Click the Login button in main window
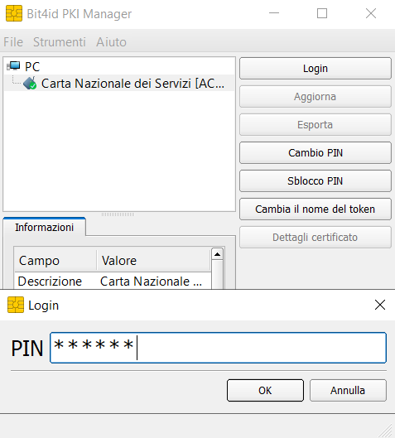Image resolution: width=395 pixels, height=438 pixels. (x=316, y=69)
